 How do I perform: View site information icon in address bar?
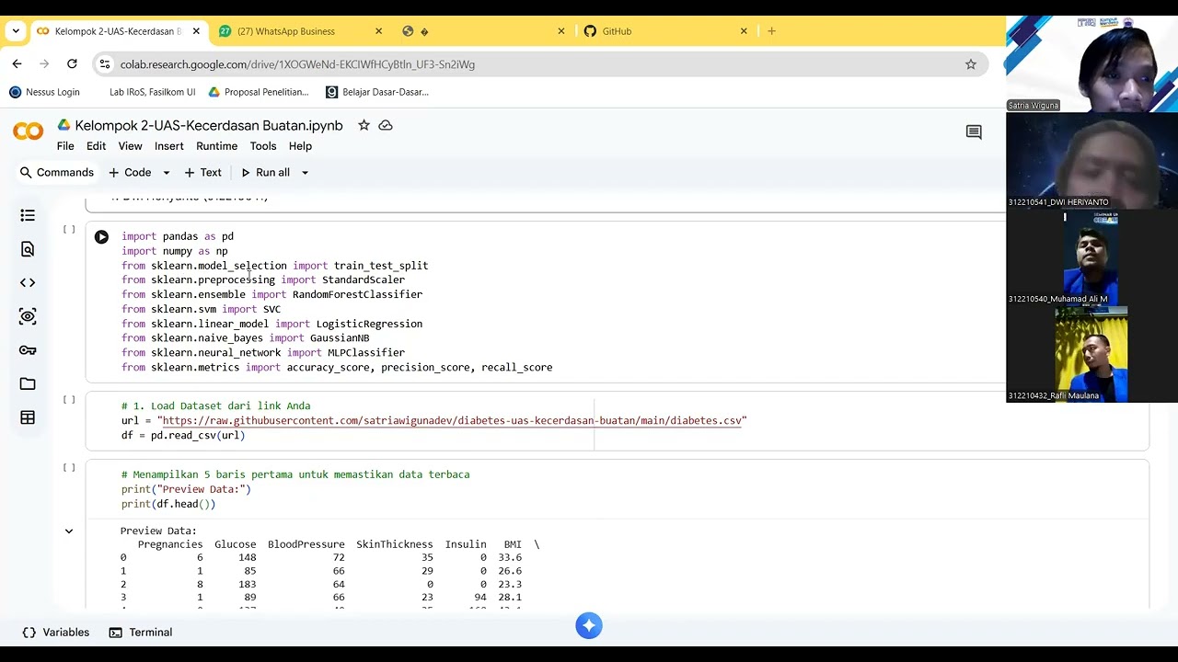point(105,64)
